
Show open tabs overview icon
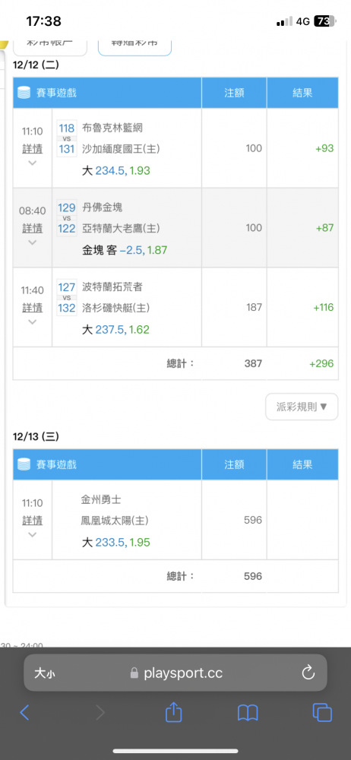322,712
